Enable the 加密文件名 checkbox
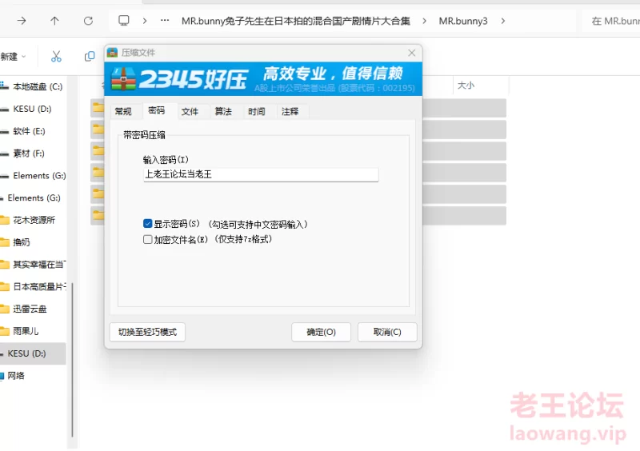 148,239
